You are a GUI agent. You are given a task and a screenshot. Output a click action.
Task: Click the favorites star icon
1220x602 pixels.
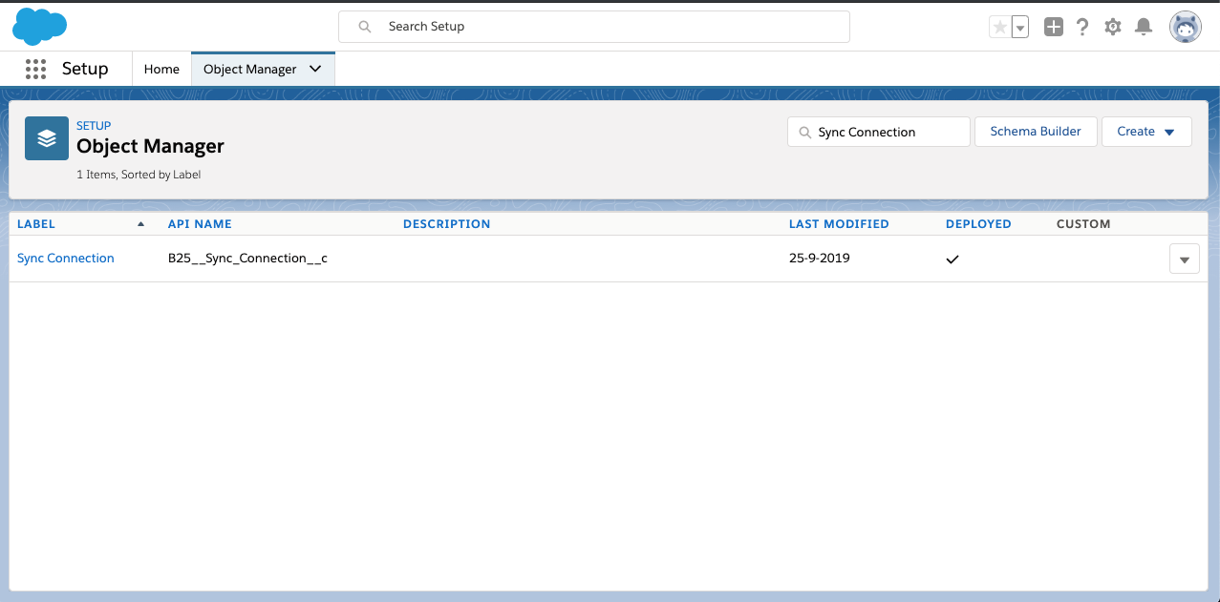(x=999, y=28)
